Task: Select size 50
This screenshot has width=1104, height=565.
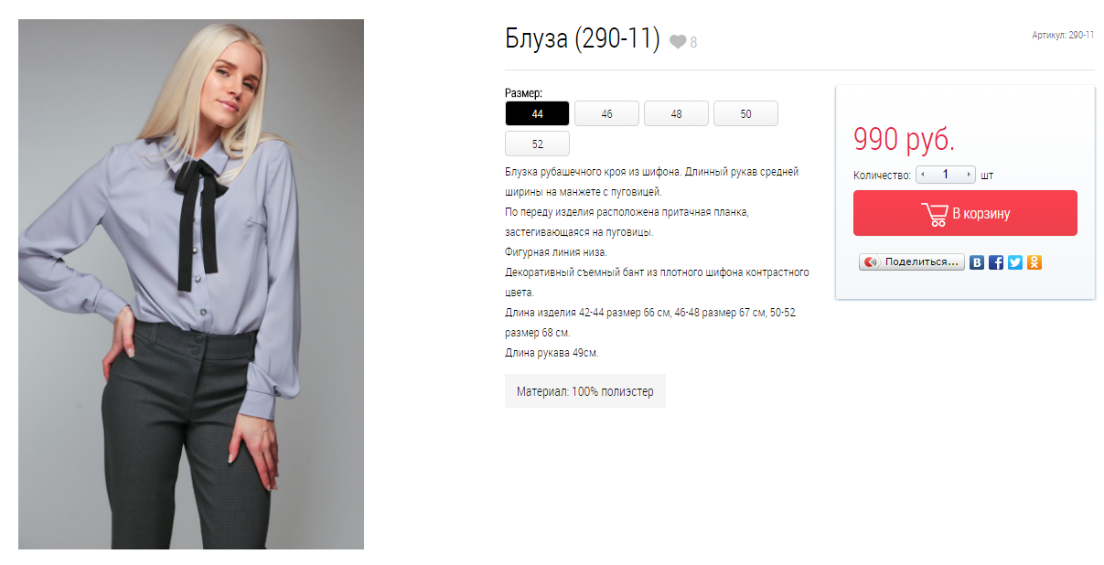Action: [745, 113]
